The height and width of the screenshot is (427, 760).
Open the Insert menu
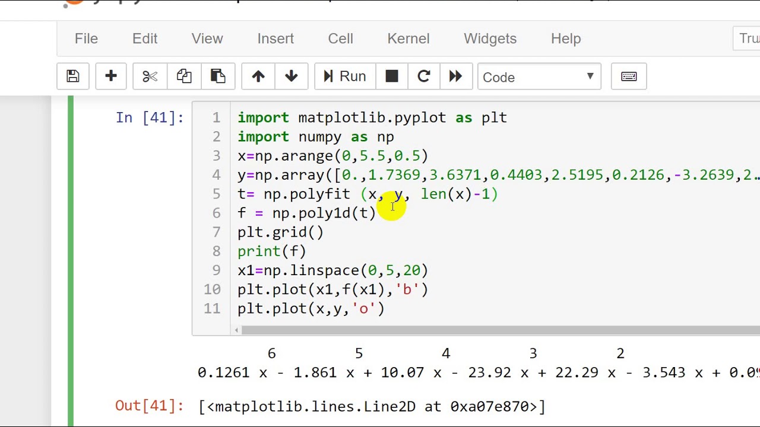point(275,39)
